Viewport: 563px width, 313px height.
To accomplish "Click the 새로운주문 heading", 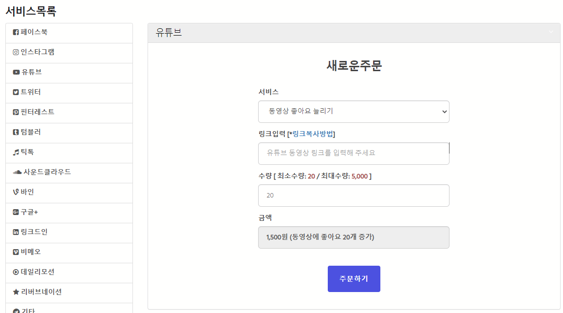I will (x=354, y=66).
